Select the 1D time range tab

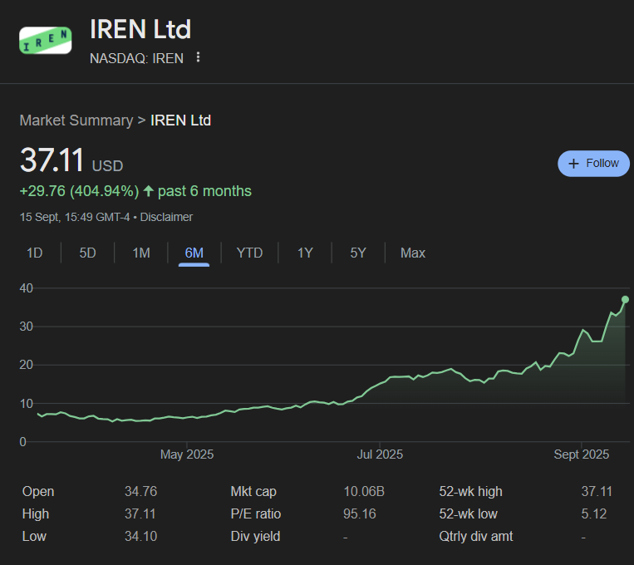pos(34,253)
